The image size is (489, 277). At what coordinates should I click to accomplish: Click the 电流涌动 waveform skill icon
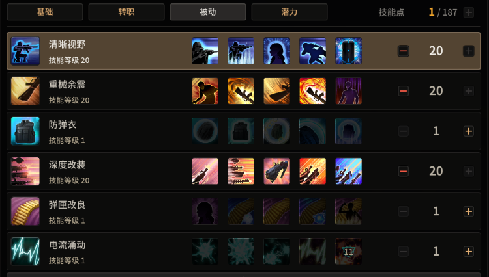25,252
